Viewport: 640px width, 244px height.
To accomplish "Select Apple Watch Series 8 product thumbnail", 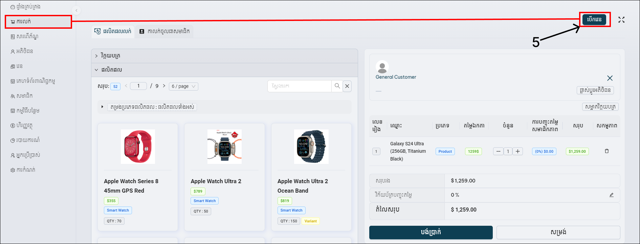I will coord(138,147).
